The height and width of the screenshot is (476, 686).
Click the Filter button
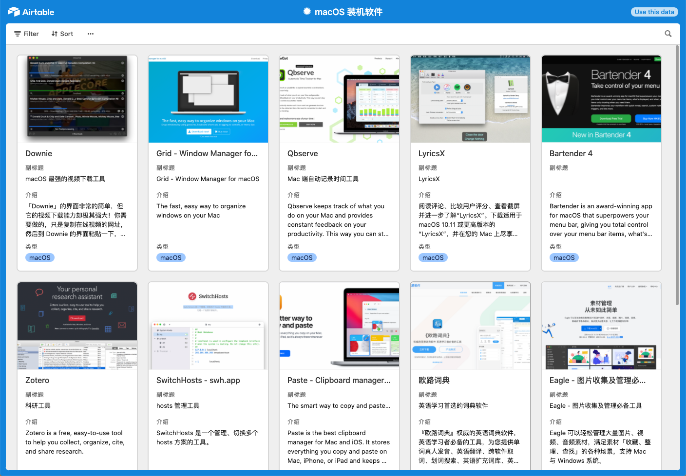tap(26, 34)
